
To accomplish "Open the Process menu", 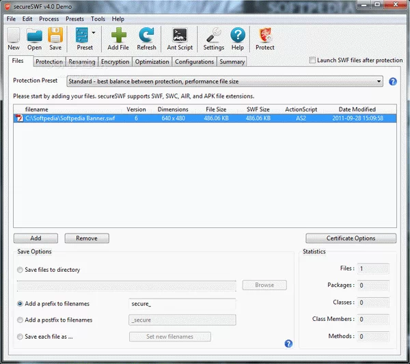I will pos(49,19).
